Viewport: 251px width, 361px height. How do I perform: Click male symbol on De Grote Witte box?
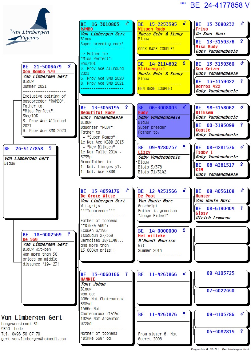coord(127,190)
